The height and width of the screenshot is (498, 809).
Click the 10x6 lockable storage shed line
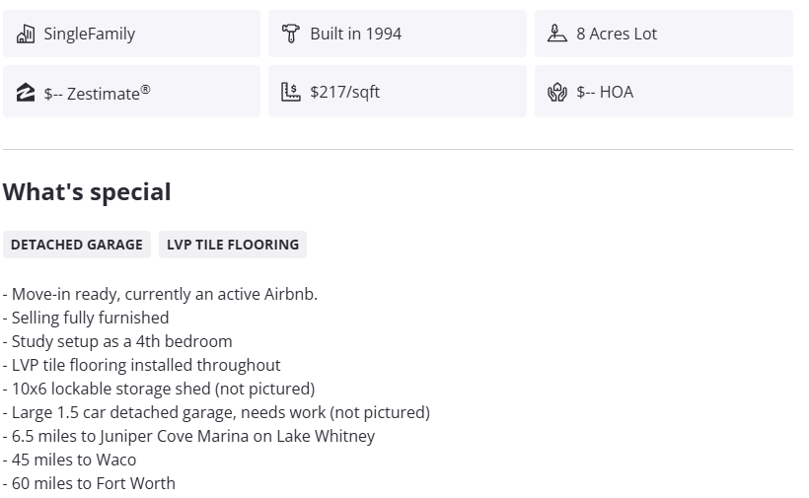point(159,389)
